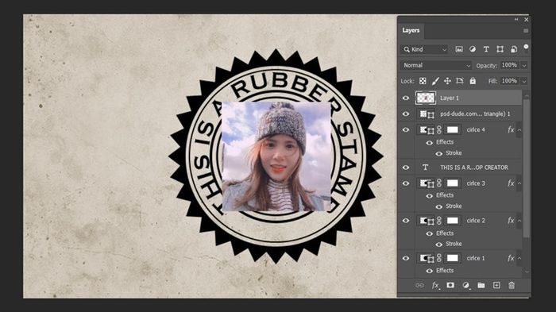This screenshot has width=556, height=312.
Task: Delete layer trash icon
Action: tap(512, 285)
